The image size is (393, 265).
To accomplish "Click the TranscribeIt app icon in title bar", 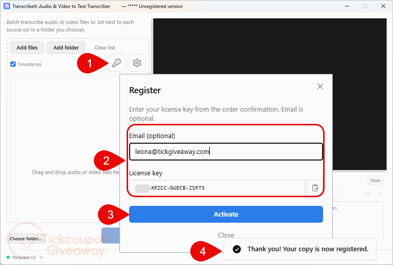I will click(x=7, y=6).
